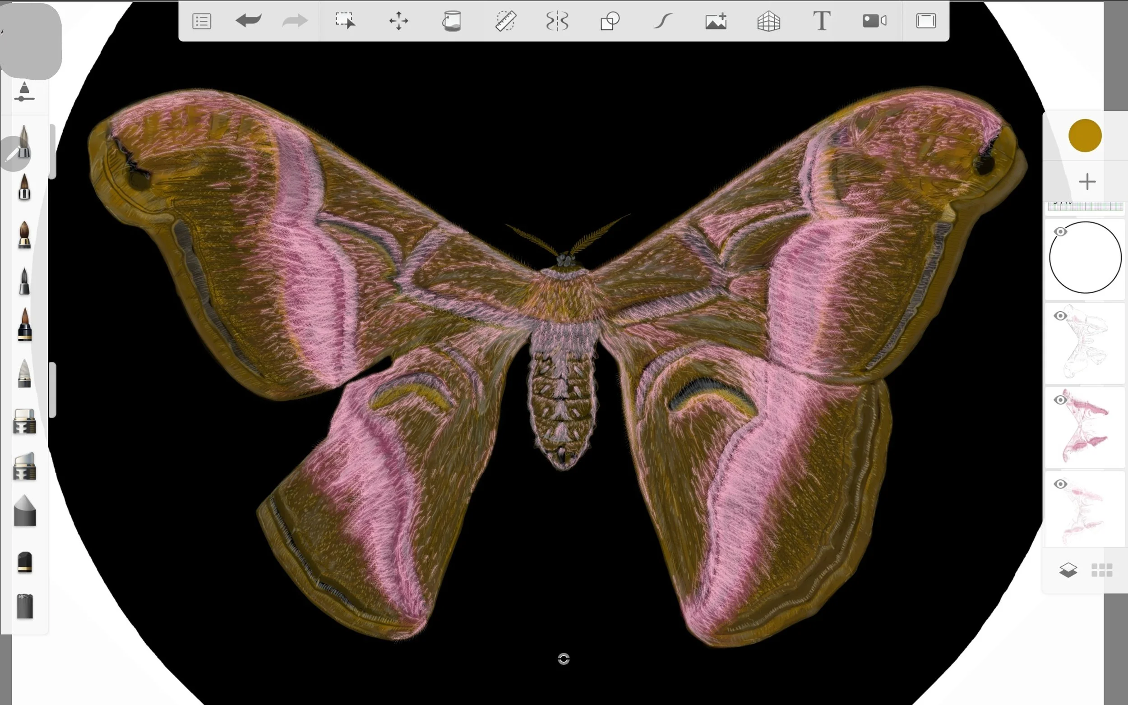Hide the black circle outline layer
This screenshot has height=705, width=1128.
tap(1060, 232)
